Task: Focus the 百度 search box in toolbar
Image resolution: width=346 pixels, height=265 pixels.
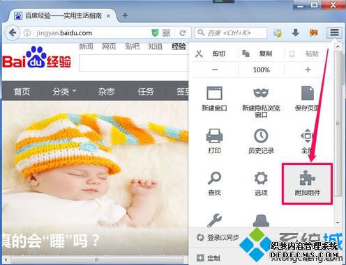Action: (x=231, y=33)
